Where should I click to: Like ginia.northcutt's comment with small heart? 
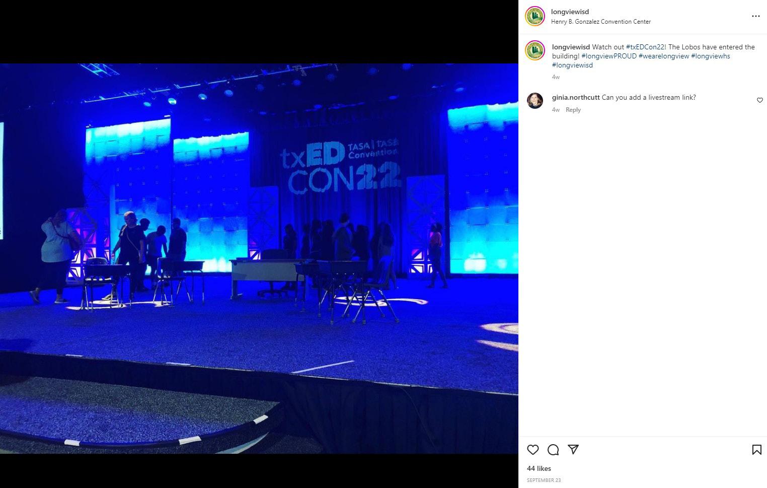[760, 100]
